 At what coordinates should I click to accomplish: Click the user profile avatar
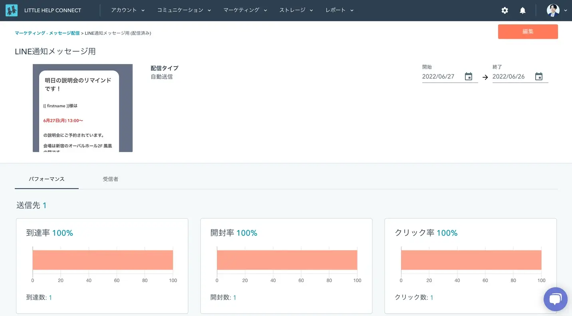tap(553, 10)
